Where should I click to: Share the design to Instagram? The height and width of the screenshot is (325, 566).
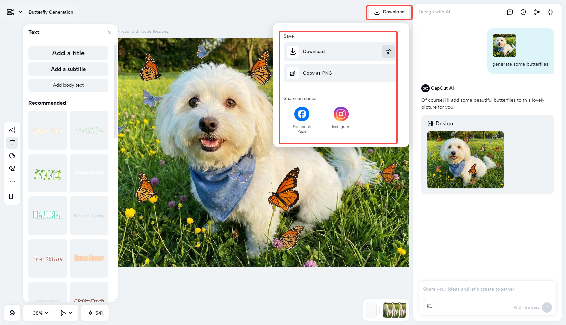[341, 114]
